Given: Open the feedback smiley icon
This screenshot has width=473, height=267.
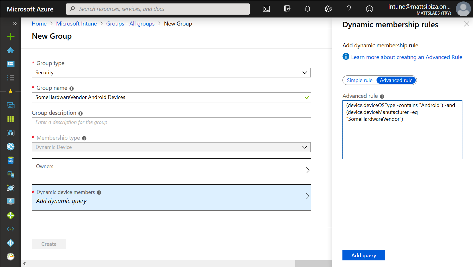Looking at the screenshot, I should click(x=369, y=9).
